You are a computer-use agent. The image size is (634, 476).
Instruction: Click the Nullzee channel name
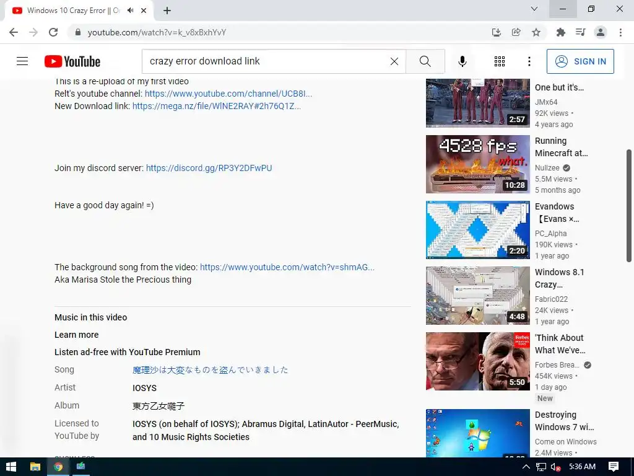click(547, 167)
